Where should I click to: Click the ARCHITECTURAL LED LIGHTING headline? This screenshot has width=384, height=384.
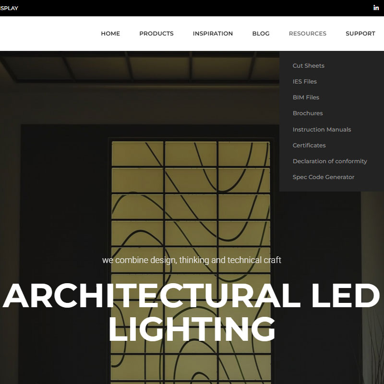coord(192,312)
